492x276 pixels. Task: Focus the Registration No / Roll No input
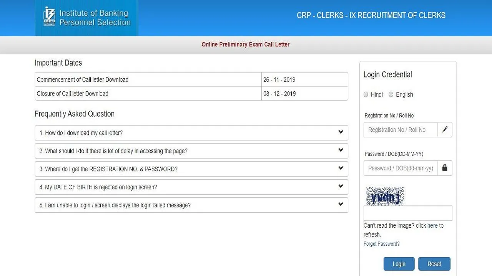[401, 130]
